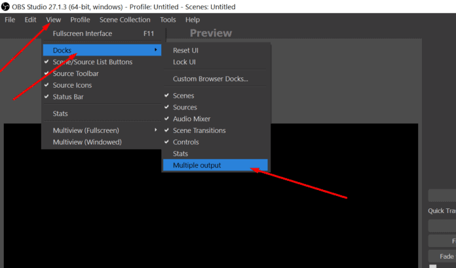Hide the Status Bar via View menu
Viewport: 456px width, 268px height.
pyautogui.click(x=68, y=97)
